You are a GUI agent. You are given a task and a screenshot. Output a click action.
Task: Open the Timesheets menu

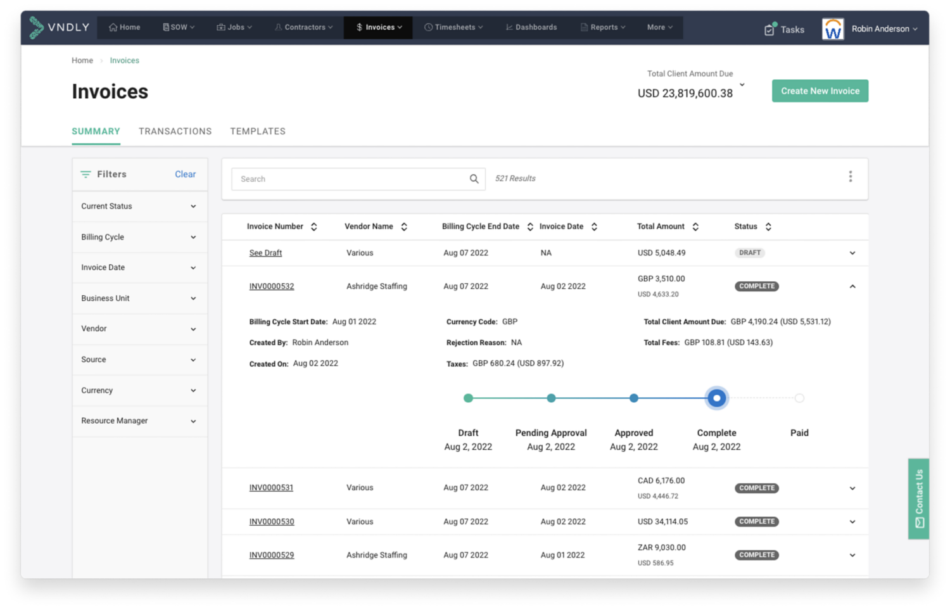[x=453, y=27]
